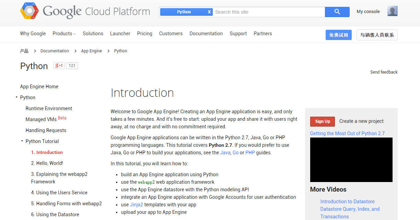Screen dimensions: 420x220
Task: Open the user profile avatar
Action: click(392, 11)
